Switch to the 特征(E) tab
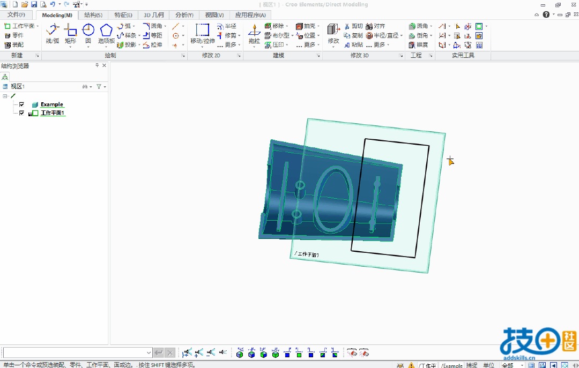579x368 pixels. (x=123, y=15)
